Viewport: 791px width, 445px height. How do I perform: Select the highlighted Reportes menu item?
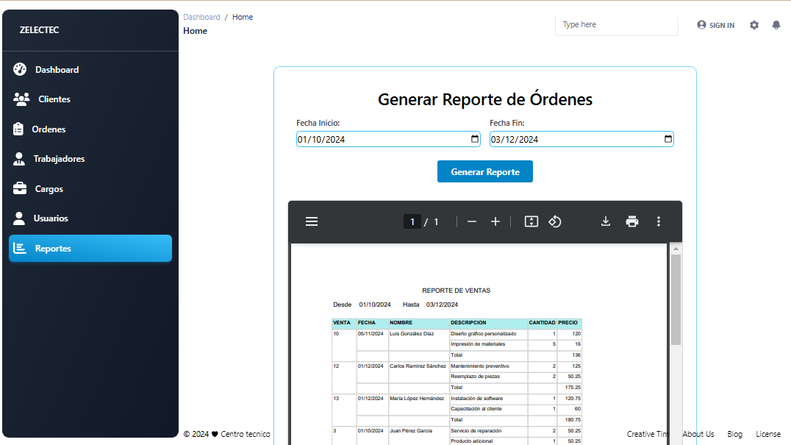point(90,248)
